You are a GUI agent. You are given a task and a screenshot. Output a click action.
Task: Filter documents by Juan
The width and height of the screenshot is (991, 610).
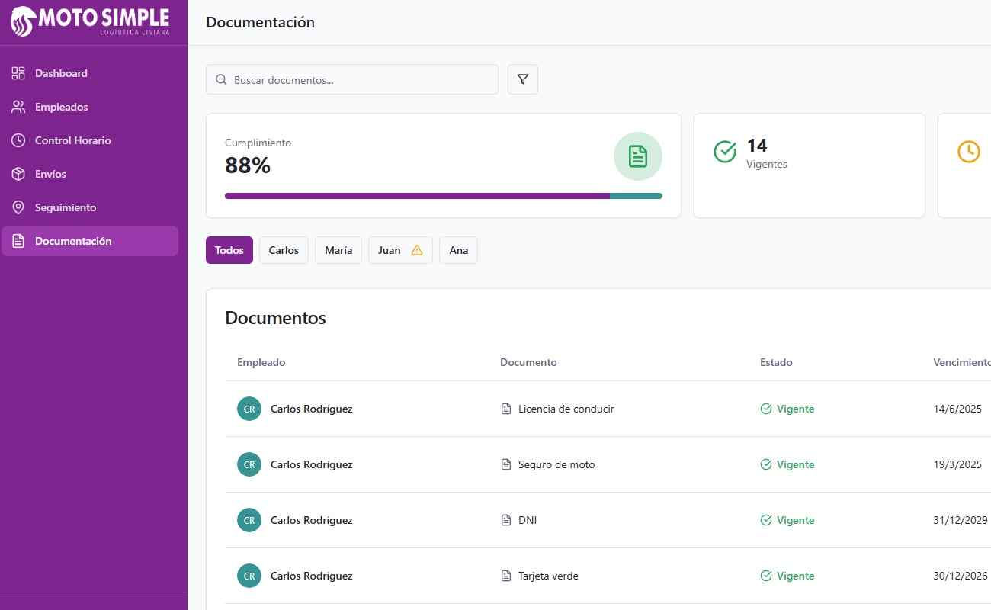pyautogui.click(x=400, y=250)
